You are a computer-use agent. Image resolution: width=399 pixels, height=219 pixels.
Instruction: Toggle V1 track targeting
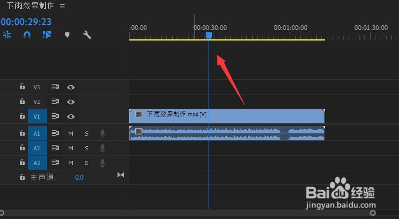pyautogui.click(x=38, y=116)
